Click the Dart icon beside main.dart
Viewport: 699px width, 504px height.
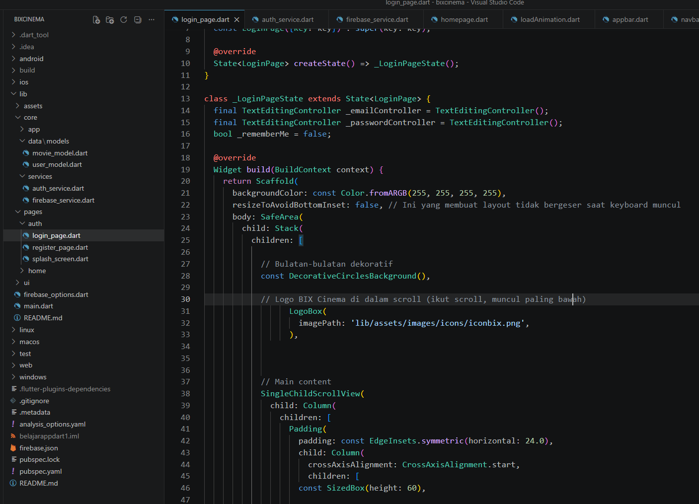[17, 306]
